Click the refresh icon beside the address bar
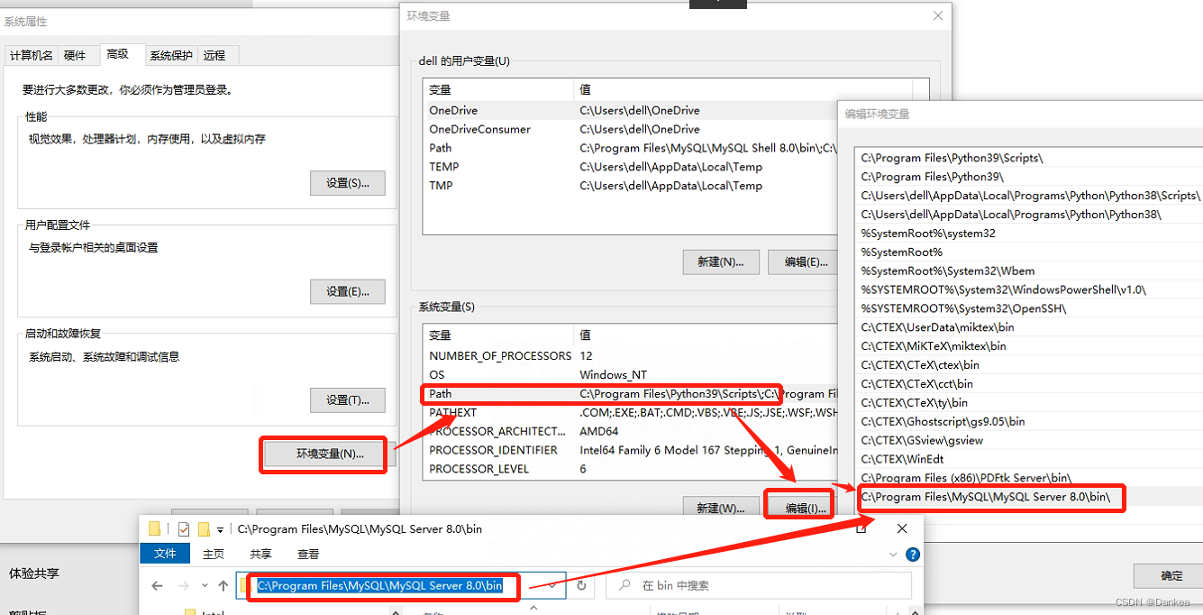The width and height of the screenshot is (1203, 615). [580, 585]
